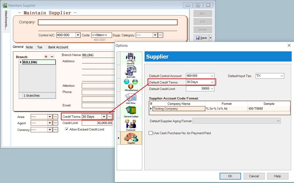Toggle Allow Exceed Credit Limit
The height and width of the screenshot is (183, 294).
pos(66,129)
